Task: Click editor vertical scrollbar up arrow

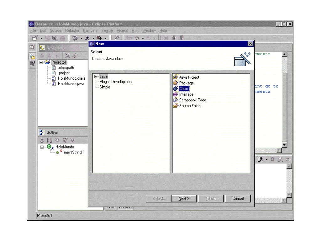Action: [x=284, y=54]
